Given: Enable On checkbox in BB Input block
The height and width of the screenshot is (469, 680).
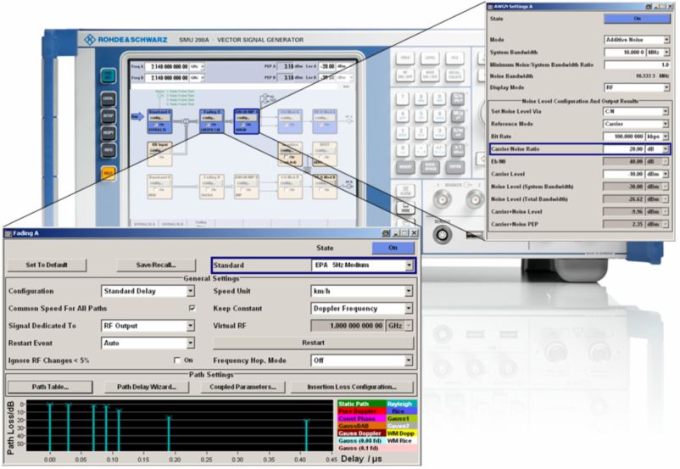Looking at the screenshot, I should (156, 157).
